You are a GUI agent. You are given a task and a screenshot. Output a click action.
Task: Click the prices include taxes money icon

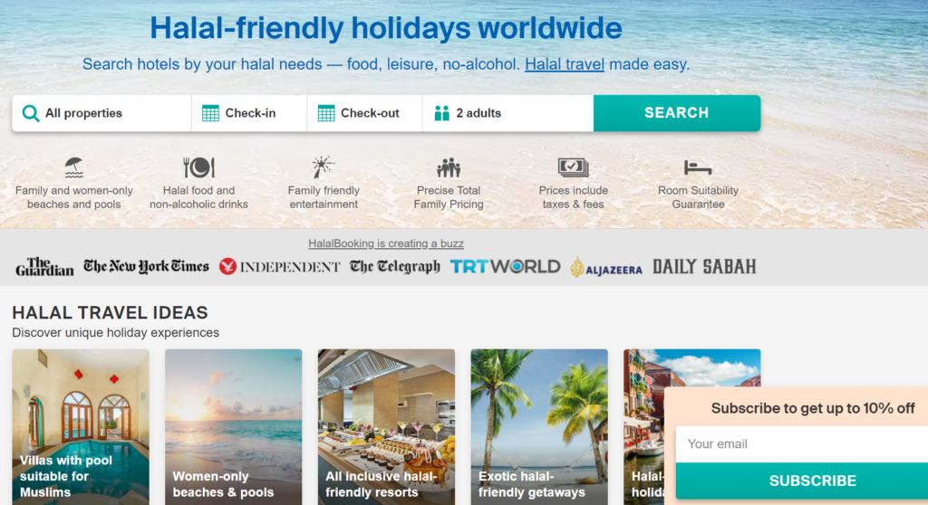(573, 167)
